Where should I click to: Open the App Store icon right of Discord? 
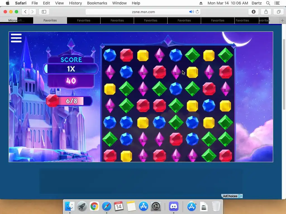pyautogui.click(x=192, y=206)
